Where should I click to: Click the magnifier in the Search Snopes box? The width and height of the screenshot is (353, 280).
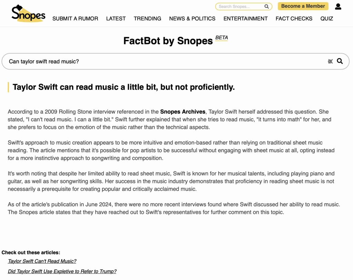click(x=266, y=7)
